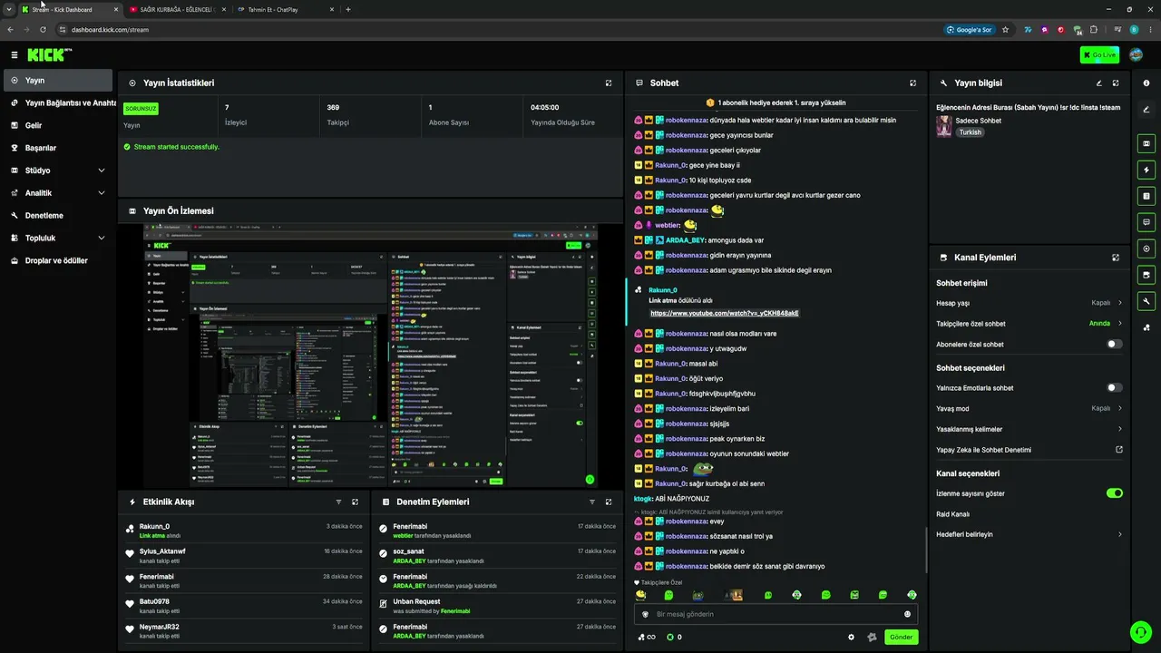Select Yayın in the sidebar
This screenshot has width=1161, height=653.
point(57,81)
